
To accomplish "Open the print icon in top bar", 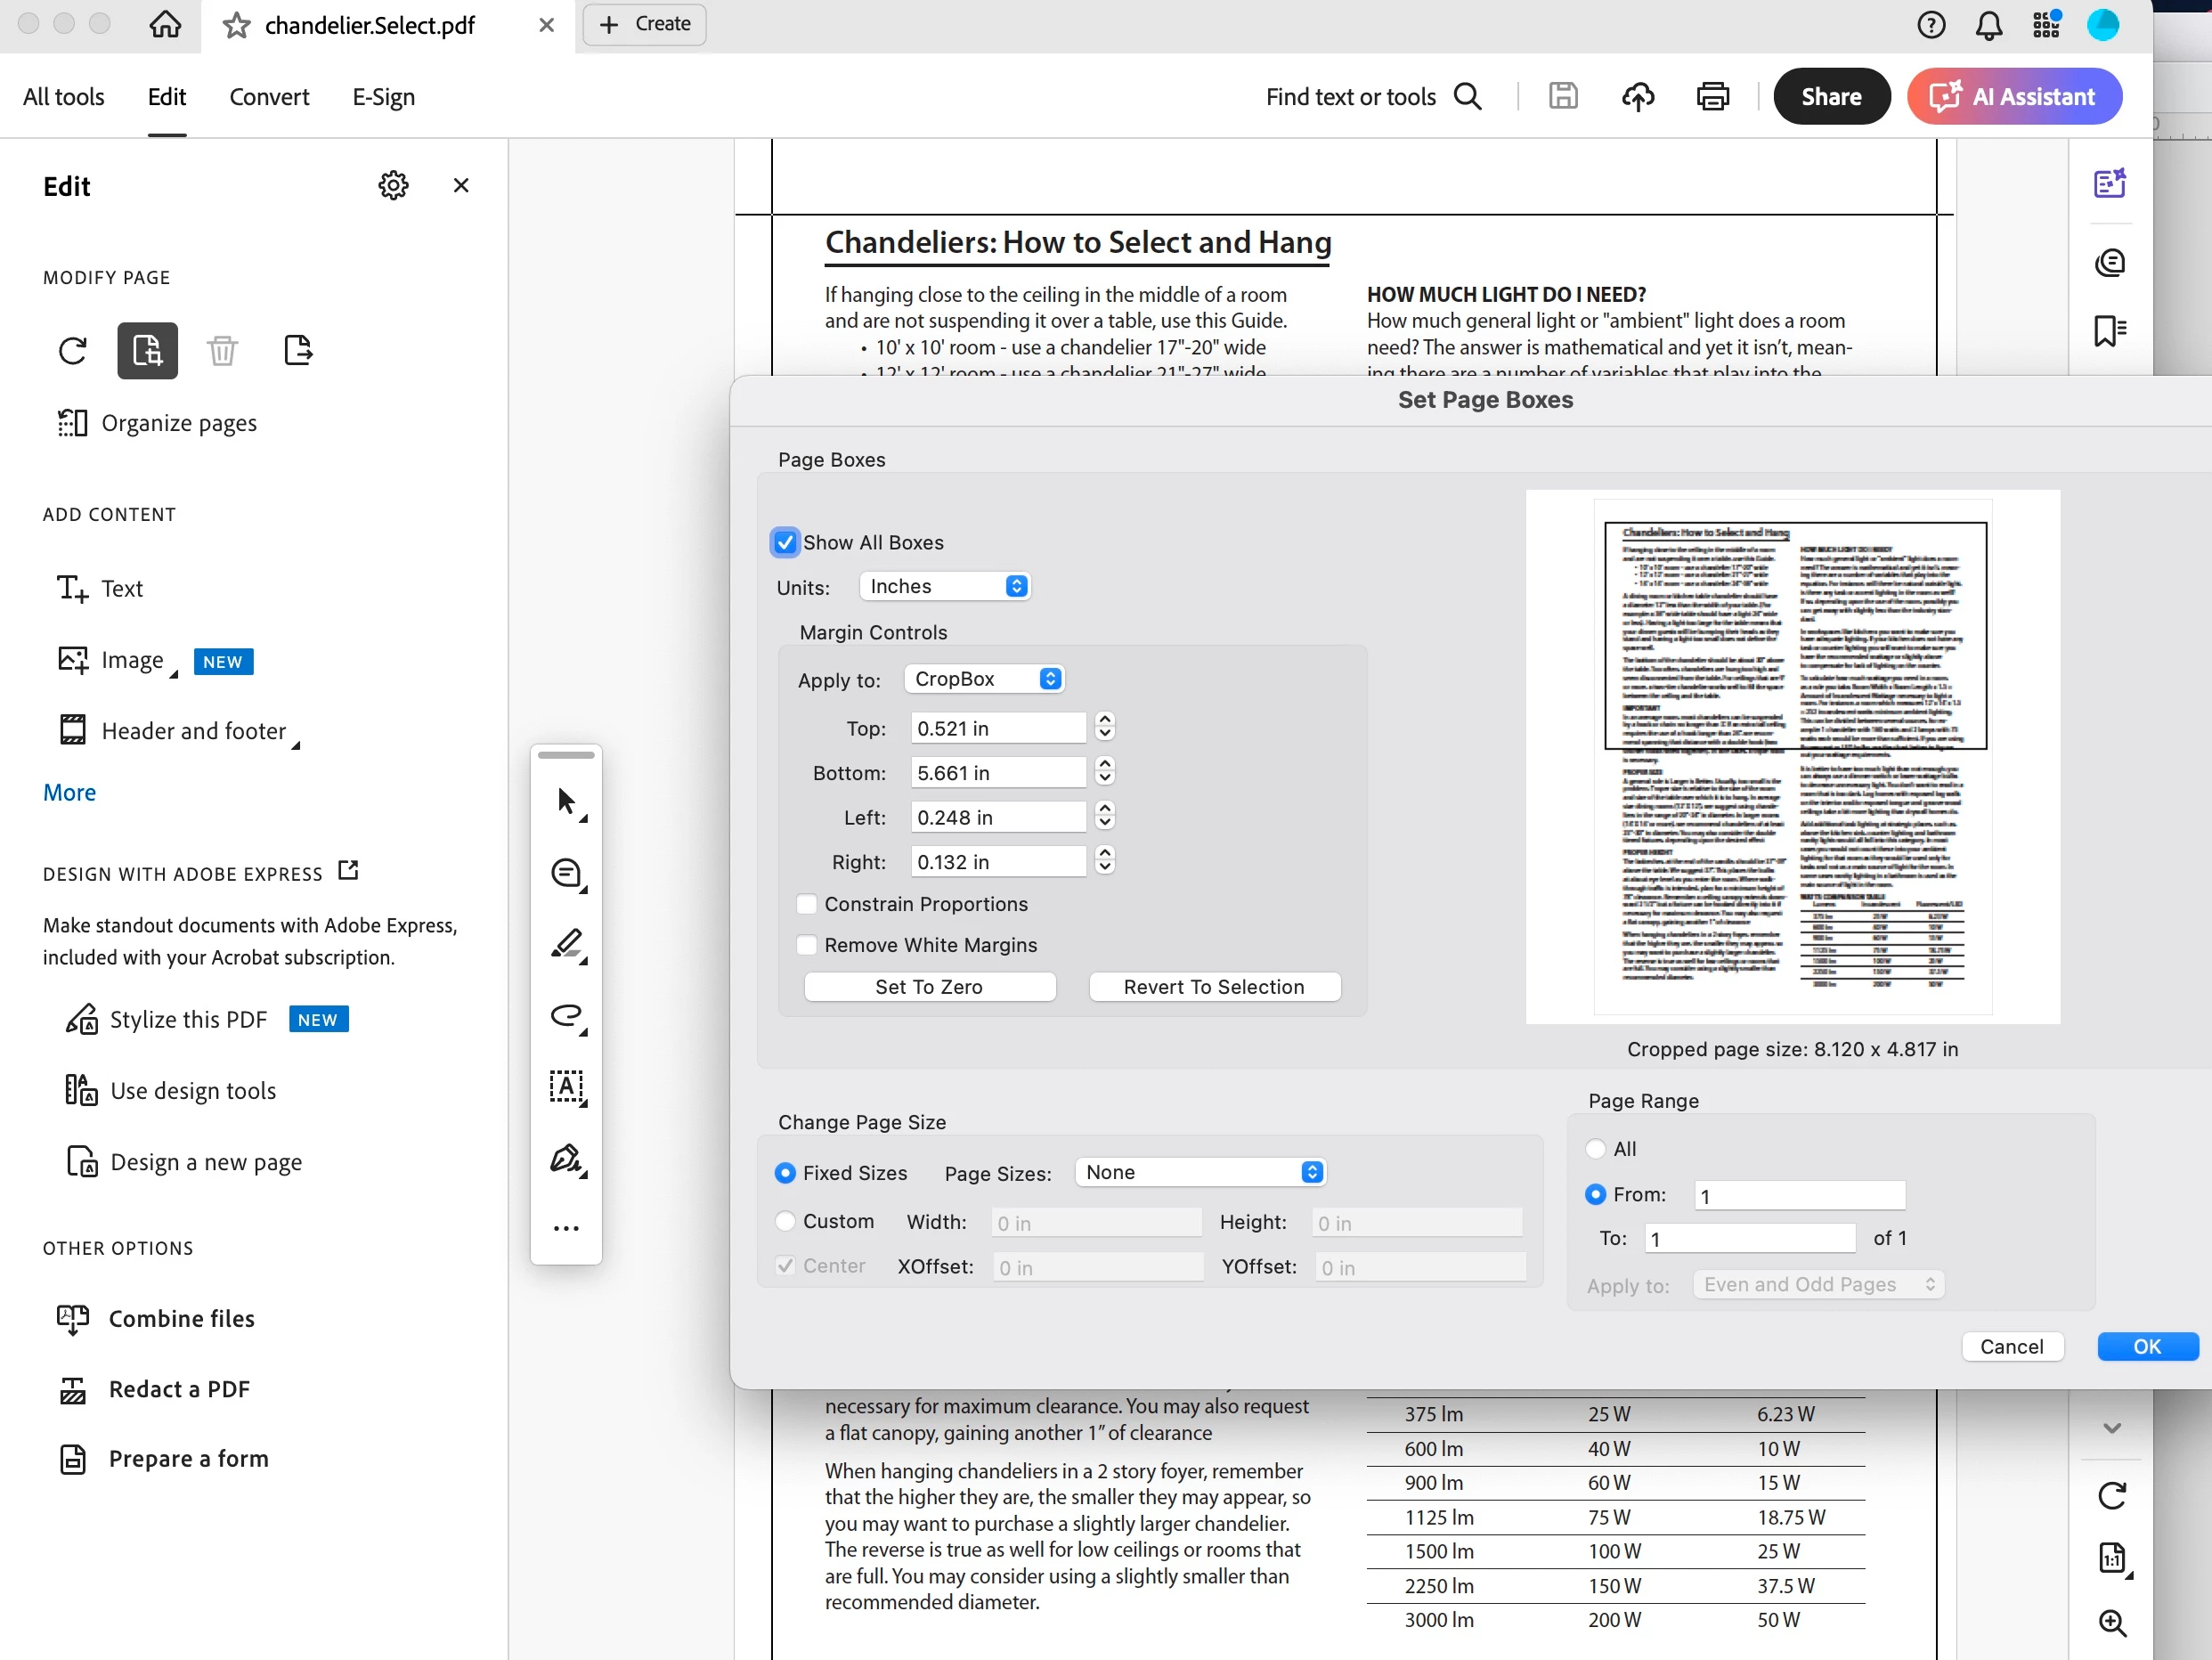I will point(1712,97).
